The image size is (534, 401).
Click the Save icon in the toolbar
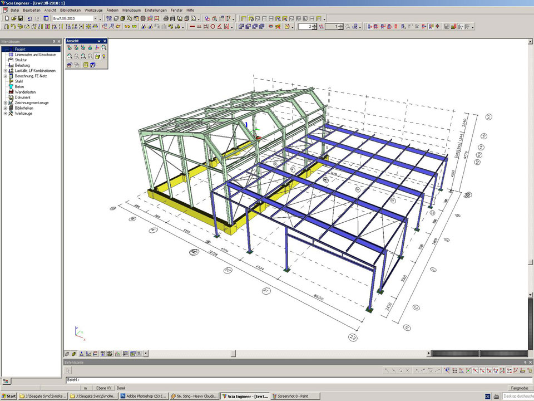(x=21, y=18)
